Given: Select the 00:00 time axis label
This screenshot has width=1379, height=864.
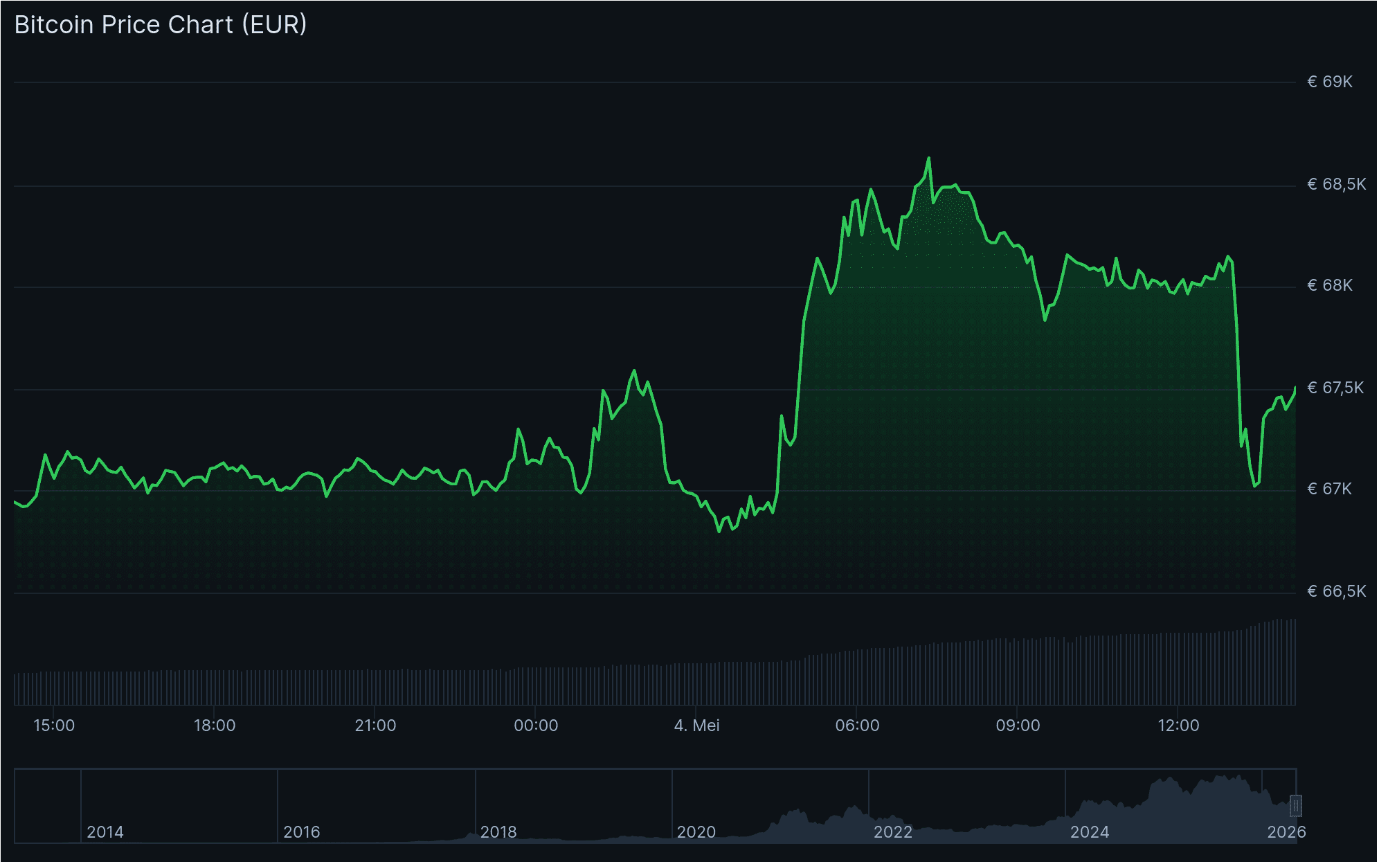Looking at the screenshot, I should 536,726.
